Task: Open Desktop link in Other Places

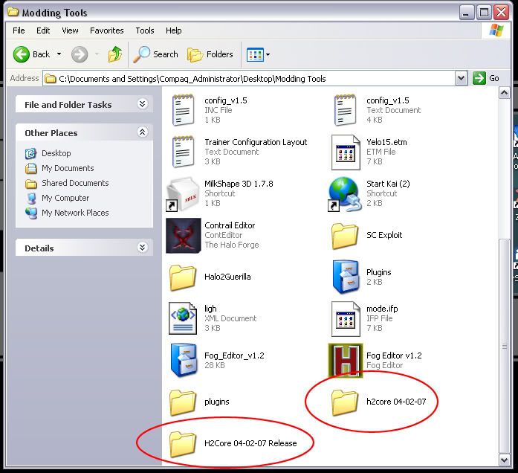Action: [56, 153]
